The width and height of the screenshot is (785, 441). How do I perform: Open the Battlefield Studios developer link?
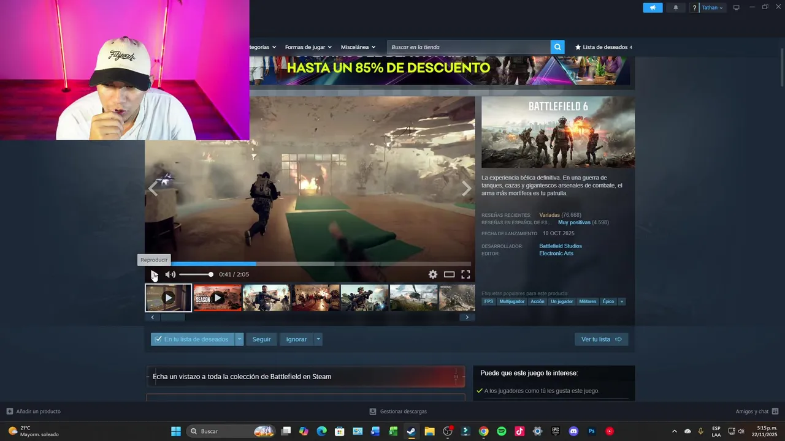point(561,246)
